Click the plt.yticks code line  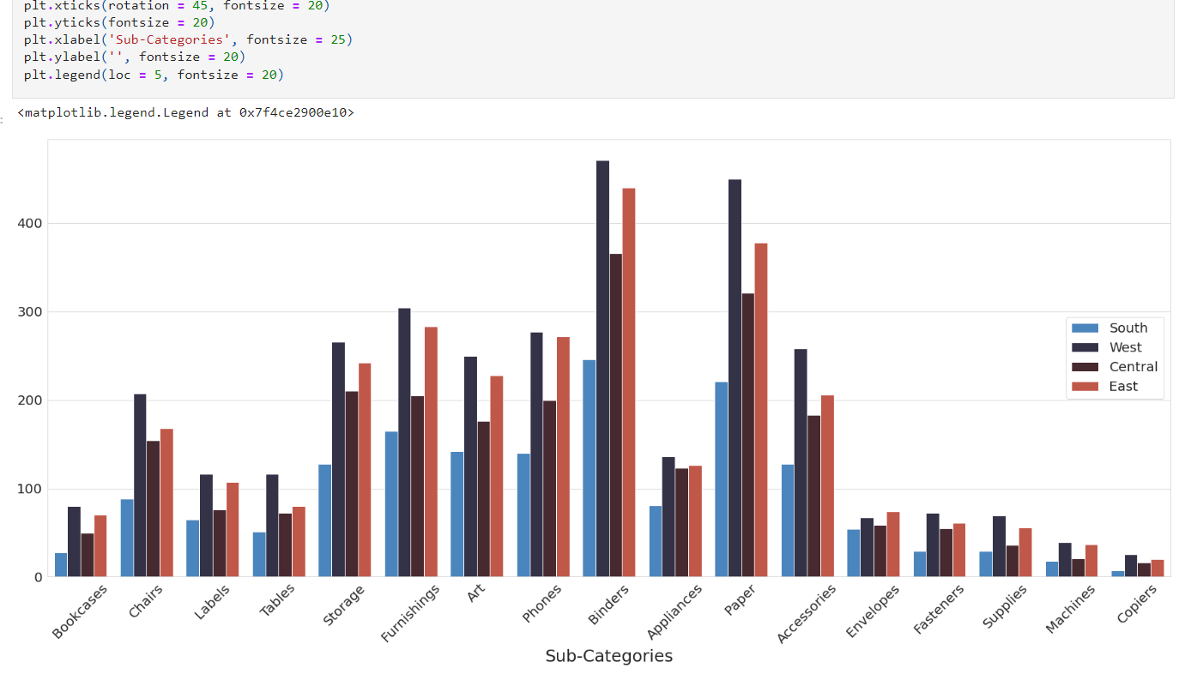coord(119,22)
